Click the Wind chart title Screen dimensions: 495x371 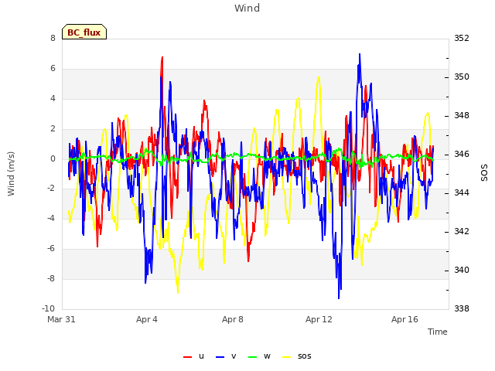pyautogui.click(x=247, y=8)
